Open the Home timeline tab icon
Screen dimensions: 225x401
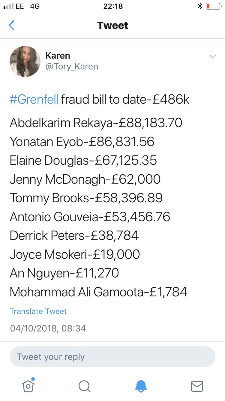[x=28, y=386]
